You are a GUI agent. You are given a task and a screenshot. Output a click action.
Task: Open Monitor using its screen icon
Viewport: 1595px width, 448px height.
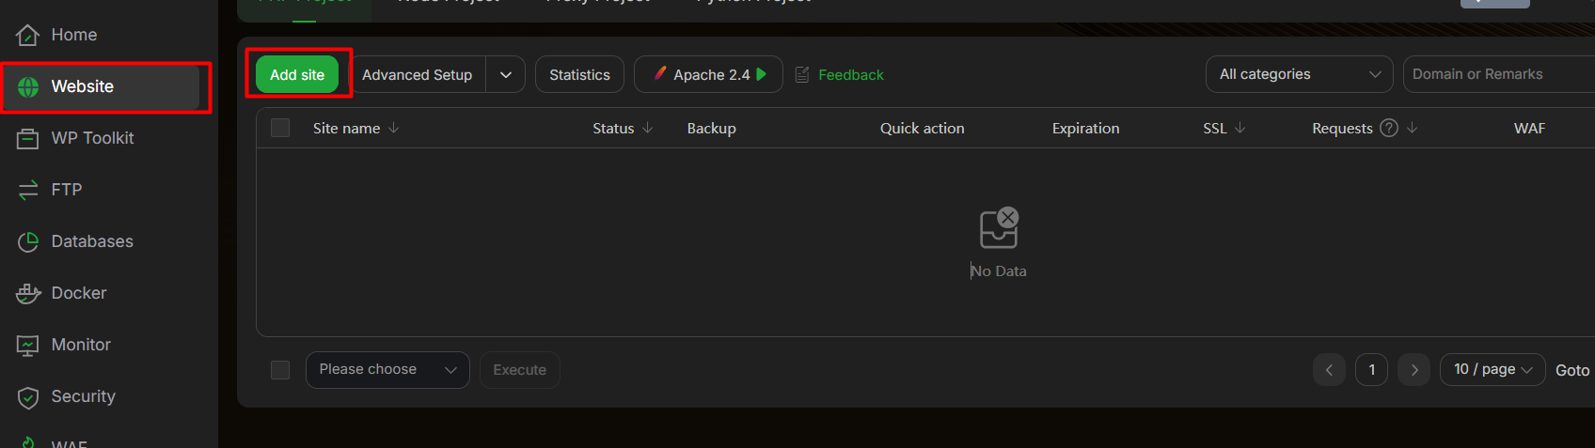pyautogui.click(x=28, y=346)
